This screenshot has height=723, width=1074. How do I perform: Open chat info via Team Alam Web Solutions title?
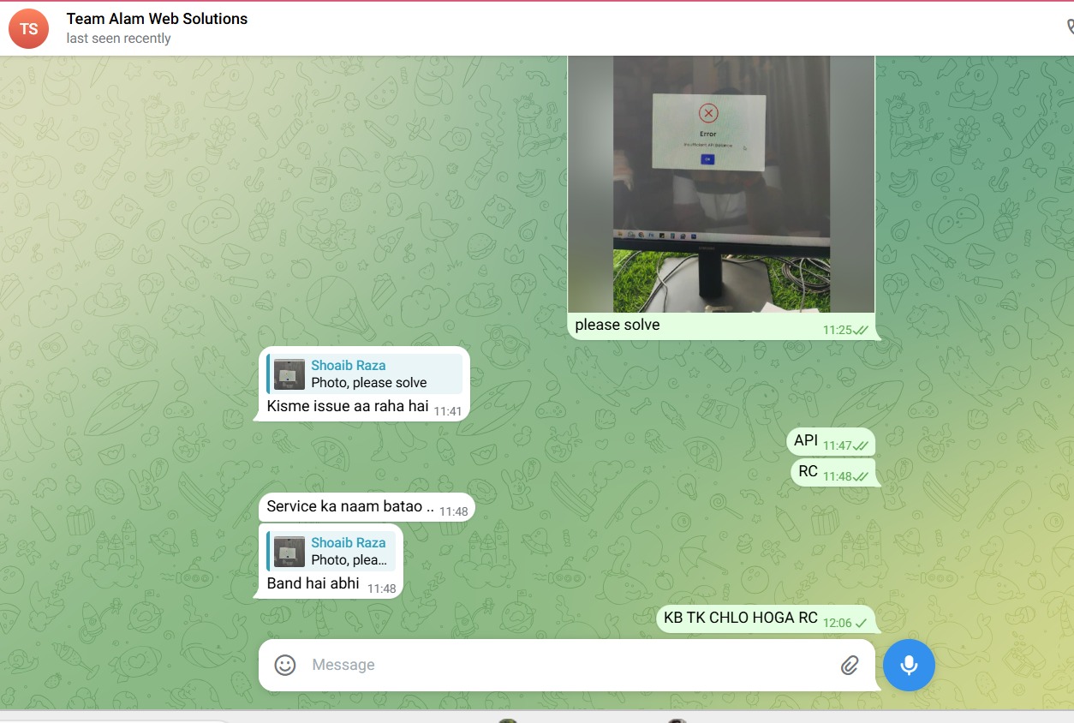pyautogui.click(x=157, y=19)
